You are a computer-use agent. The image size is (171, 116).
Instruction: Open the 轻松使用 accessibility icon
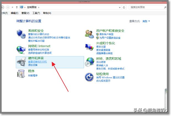(x=89, y=77)
